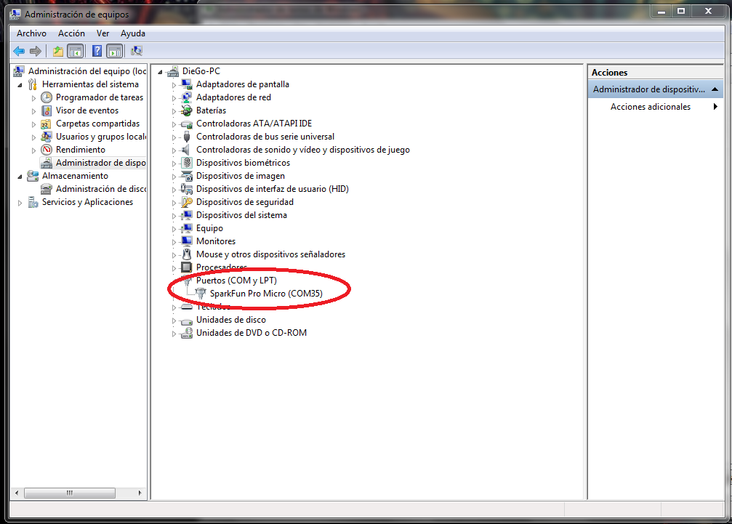Expand the Programador de tareas node
This screenshot has width=732, height=524.
(33, 98)
